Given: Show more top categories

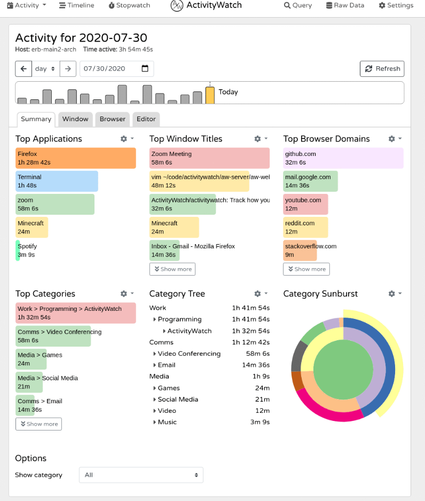Looking at the screenshot, I should coord(38,424).
